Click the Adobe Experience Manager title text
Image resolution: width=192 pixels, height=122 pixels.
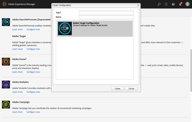point(22,4)
